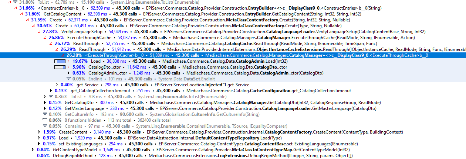466x159 pixels.
Task: Collapse the 26.72% ReadThrough node arrow
Action: click(x=51, y=43)
